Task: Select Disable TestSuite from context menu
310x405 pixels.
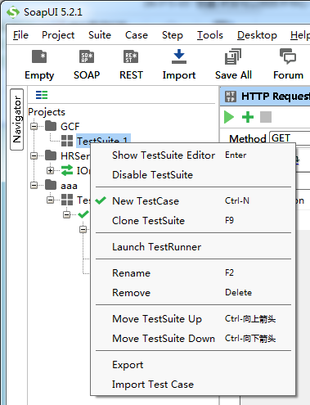Action: coord(193,175)
